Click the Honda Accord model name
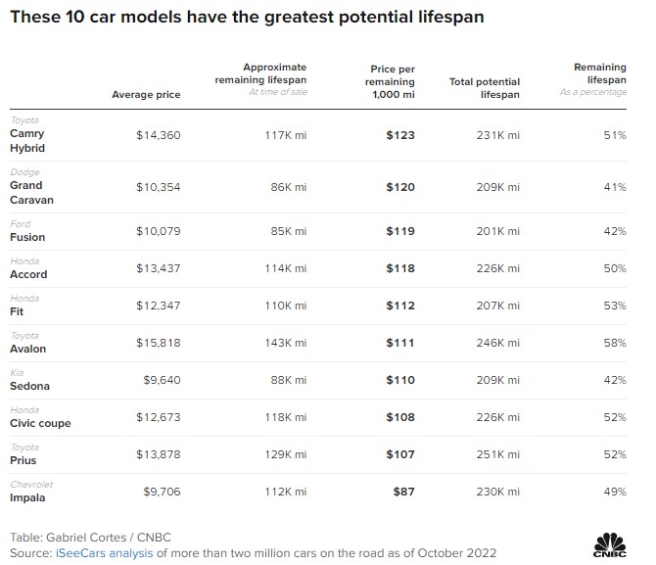The image size is (656, 565). tap(28, 274)
